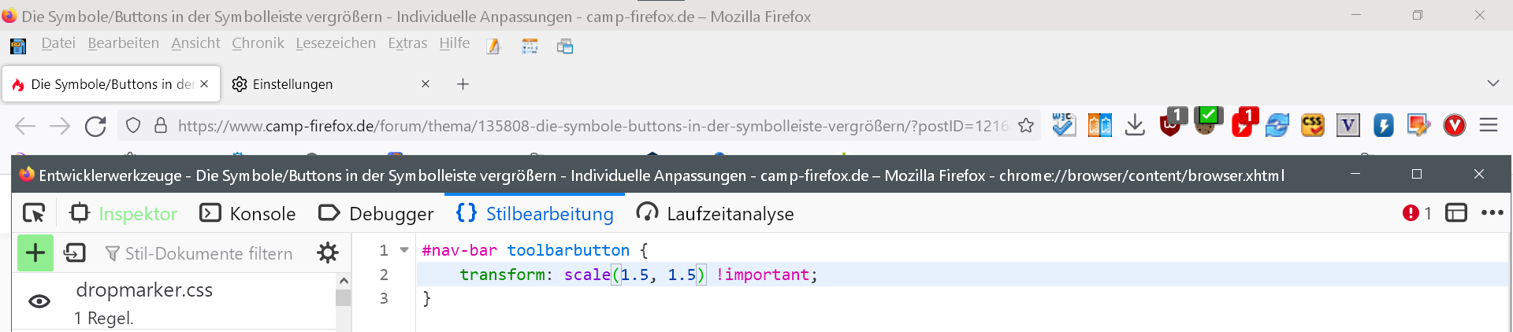Open the list all tabs dropdown
This screenshot has width=1513, height=332.
click(1493, 83)
